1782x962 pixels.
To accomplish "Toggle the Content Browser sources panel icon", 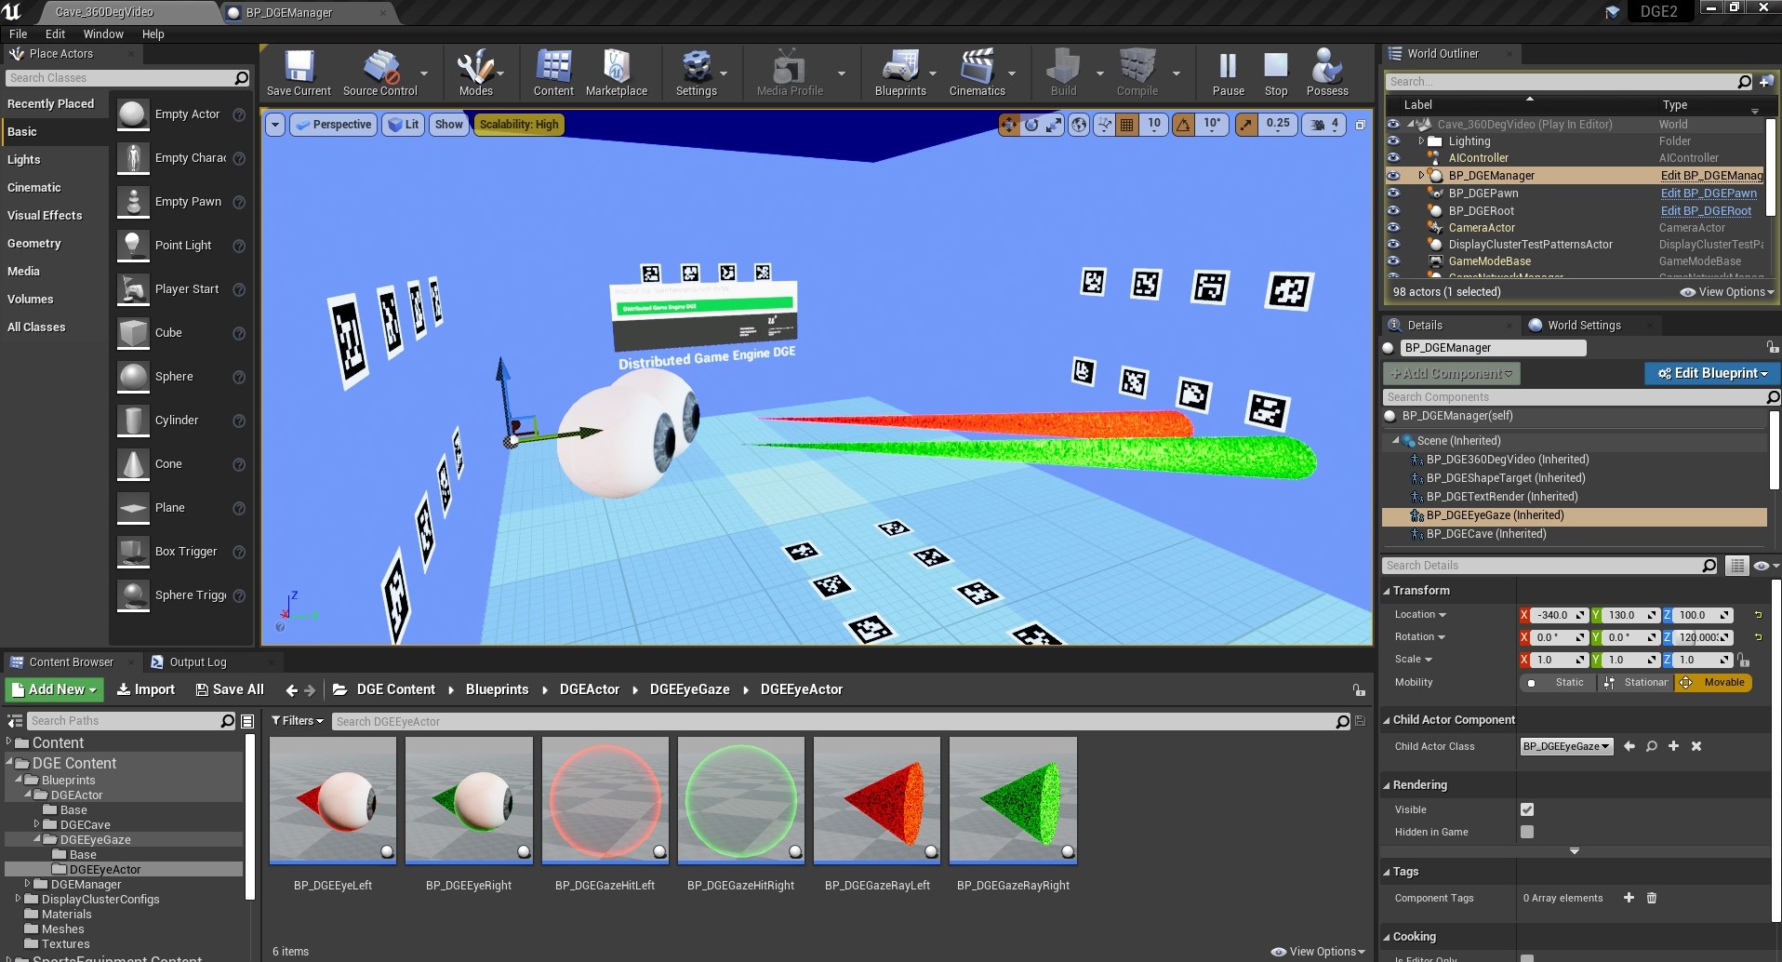I will [x=15, y=721].
